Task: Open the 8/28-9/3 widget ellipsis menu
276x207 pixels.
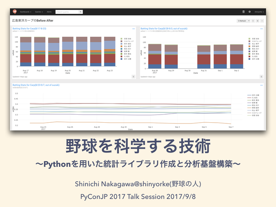Action: [x=261, y=29]
